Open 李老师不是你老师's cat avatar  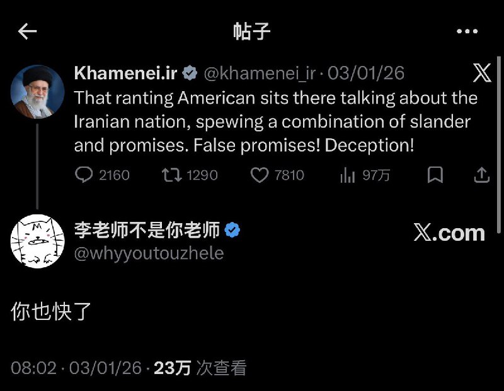[x=37, y=241]
